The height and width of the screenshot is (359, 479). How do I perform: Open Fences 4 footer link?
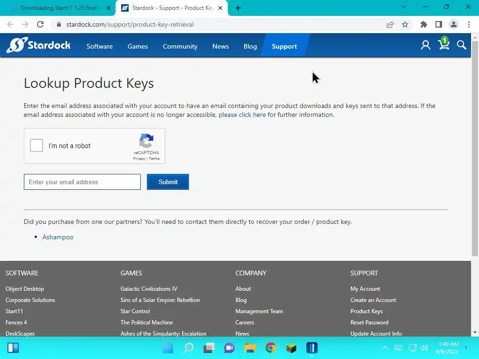click(16, 323)
